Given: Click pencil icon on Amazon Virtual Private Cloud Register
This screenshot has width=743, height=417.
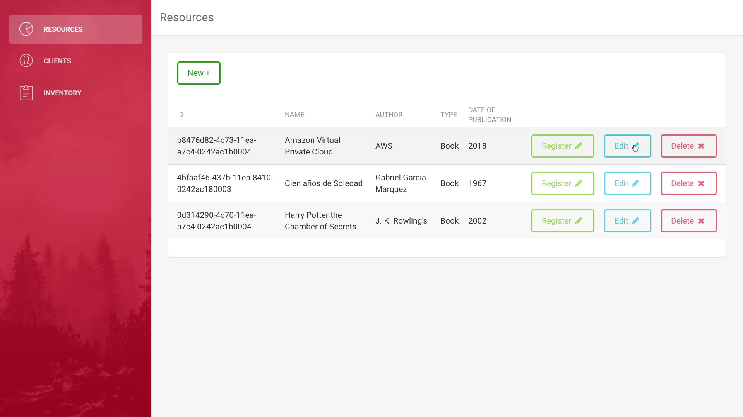Looking at the screenshot, I should [x=579, y=146].
